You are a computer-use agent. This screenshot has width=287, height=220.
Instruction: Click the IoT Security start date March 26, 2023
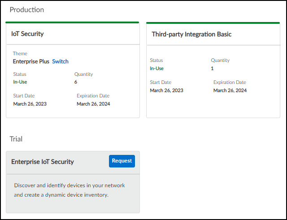(30, 104)
